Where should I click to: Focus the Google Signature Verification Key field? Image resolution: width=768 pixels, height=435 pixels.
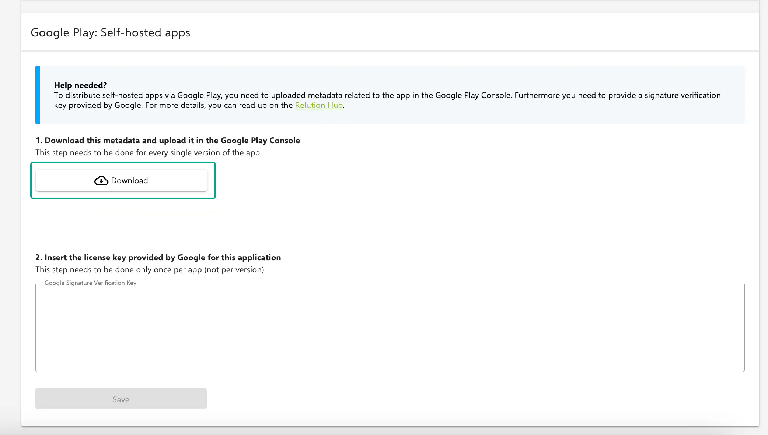(390, 327)
